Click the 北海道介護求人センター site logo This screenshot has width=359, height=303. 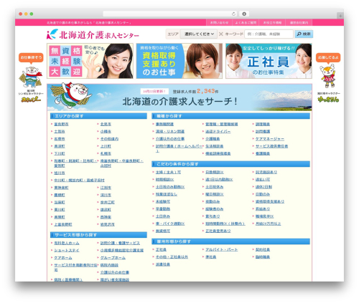pyautogui.click(x=93, y=34)
